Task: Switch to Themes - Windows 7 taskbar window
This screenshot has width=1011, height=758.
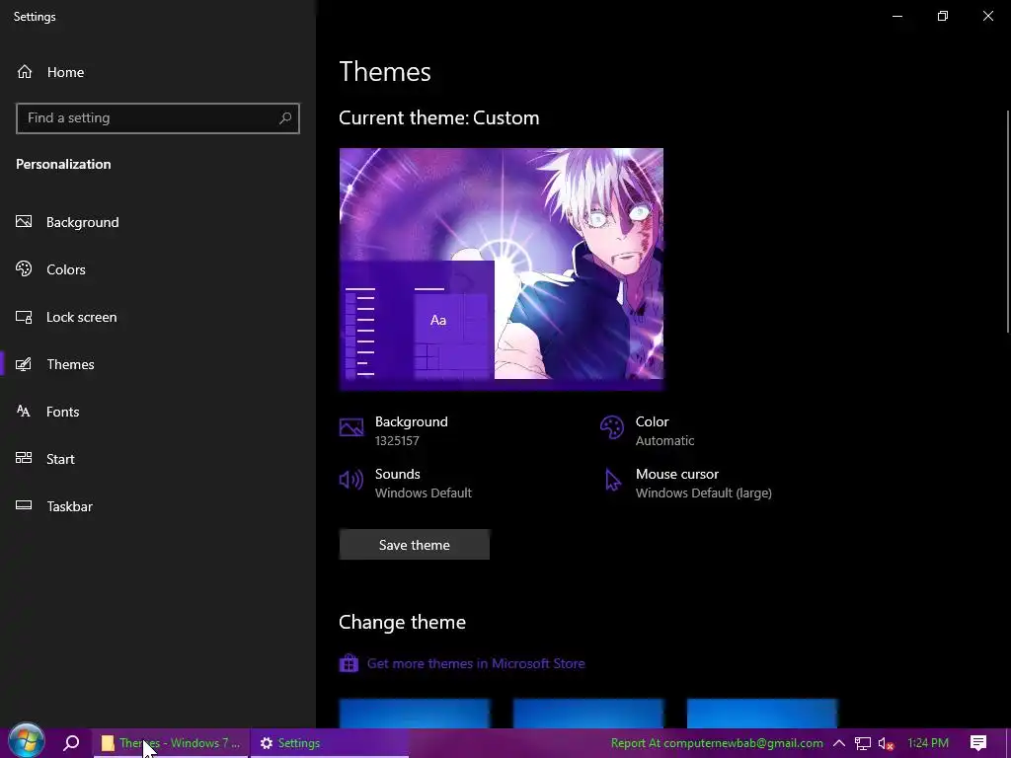Action: click(171, 743)
